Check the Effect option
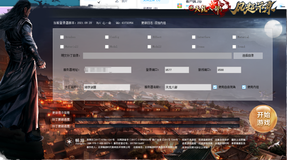Screen dimensions: 287x160 [x=149, y=37]
